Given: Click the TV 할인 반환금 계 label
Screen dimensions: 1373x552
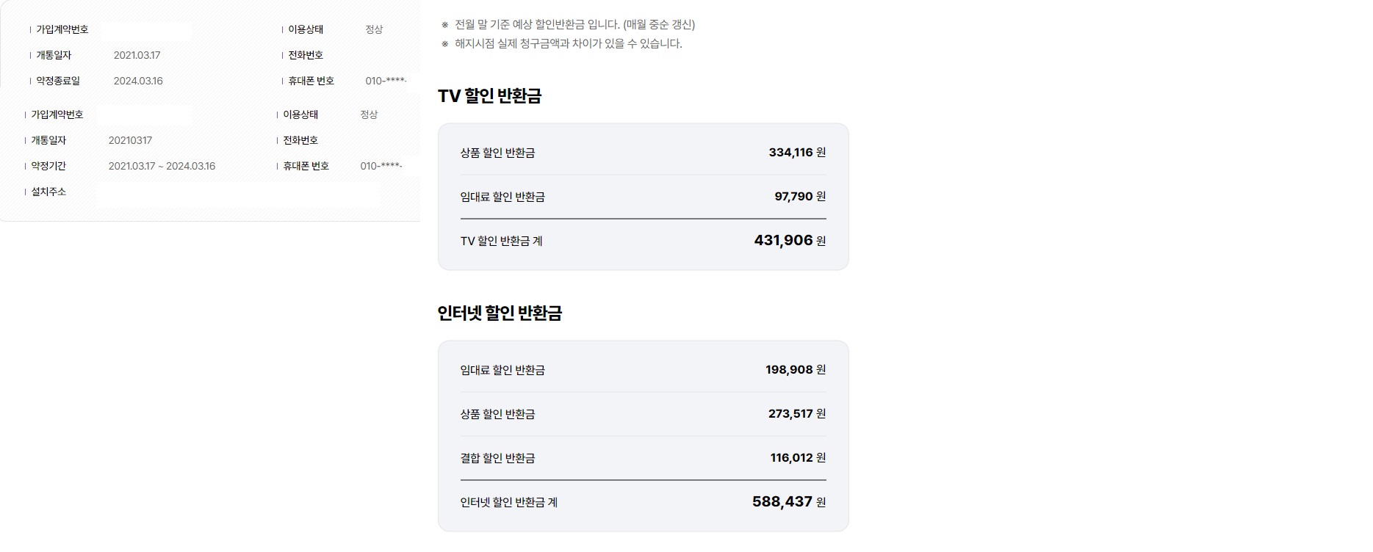Looking at the screenshot, I should click(501, 241).
